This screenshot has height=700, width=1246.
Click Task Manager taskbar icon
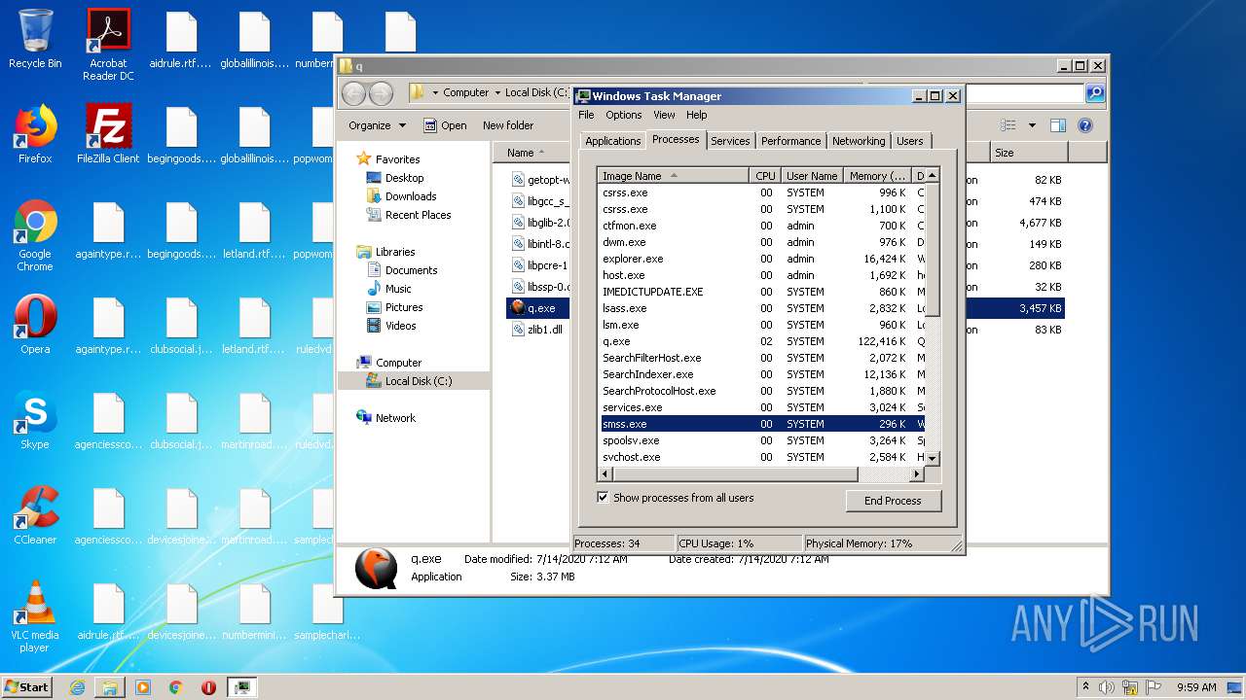point(241,687)
